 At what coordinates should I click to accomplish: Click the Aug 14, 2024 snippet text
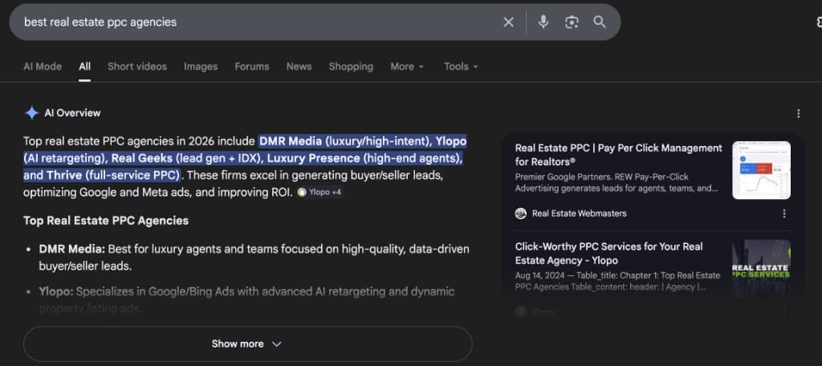pos(617,281)
